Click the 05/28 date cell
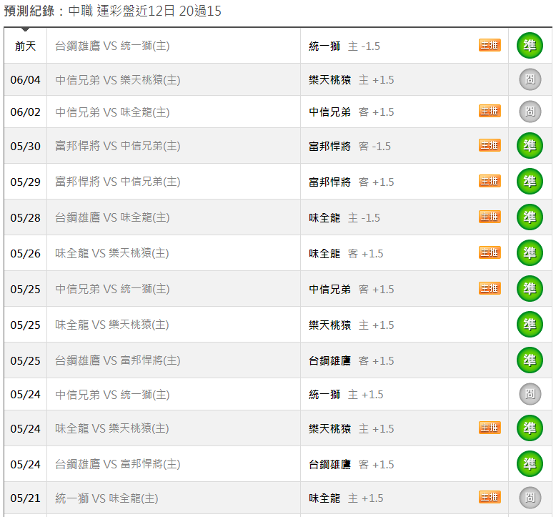Screen dimensions: 556x517 (x=26, y=218)
